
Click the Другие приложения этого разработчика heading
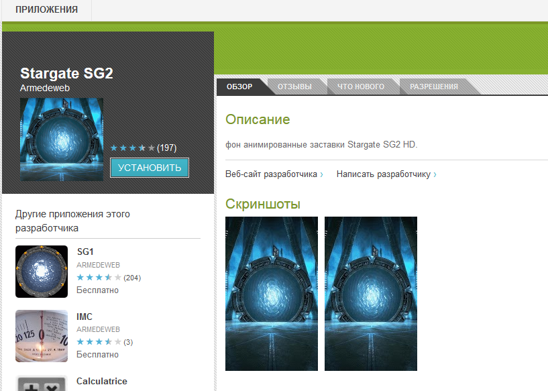click(x=72, y=221)
